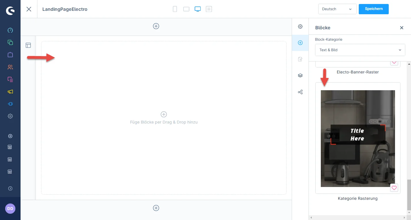This screenshot has height=220, width=411.
Task: Open the Catalogues icon in sidebar
Action: [x=10, y=42]
